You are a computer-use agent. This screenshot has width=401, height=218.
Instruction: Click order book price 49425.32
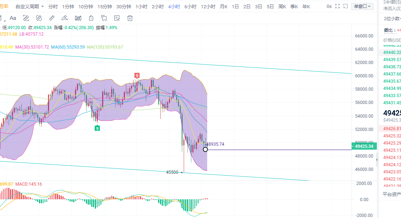tap(392, 136)
